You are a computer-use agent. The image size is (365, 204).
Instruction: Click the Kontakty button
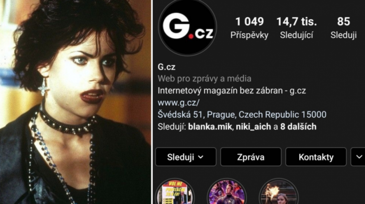click(x=316, y=157)
